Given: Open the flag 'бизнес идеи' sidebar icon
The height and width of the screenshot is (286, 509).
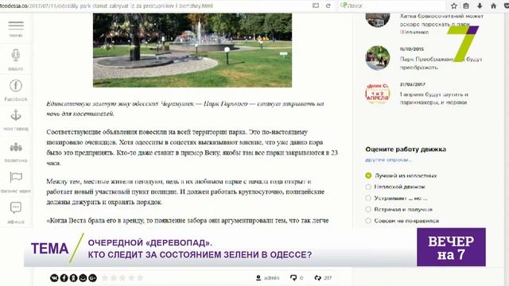Looking at the screenshot, I should (x=16, y=177).
